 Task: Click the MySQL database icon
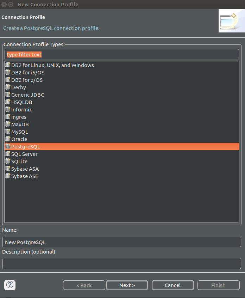click(x=8, y=132)
